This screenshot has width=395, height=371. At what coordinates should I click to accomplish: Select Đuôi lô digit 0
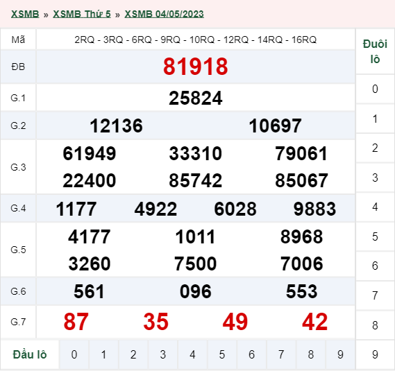375,89
